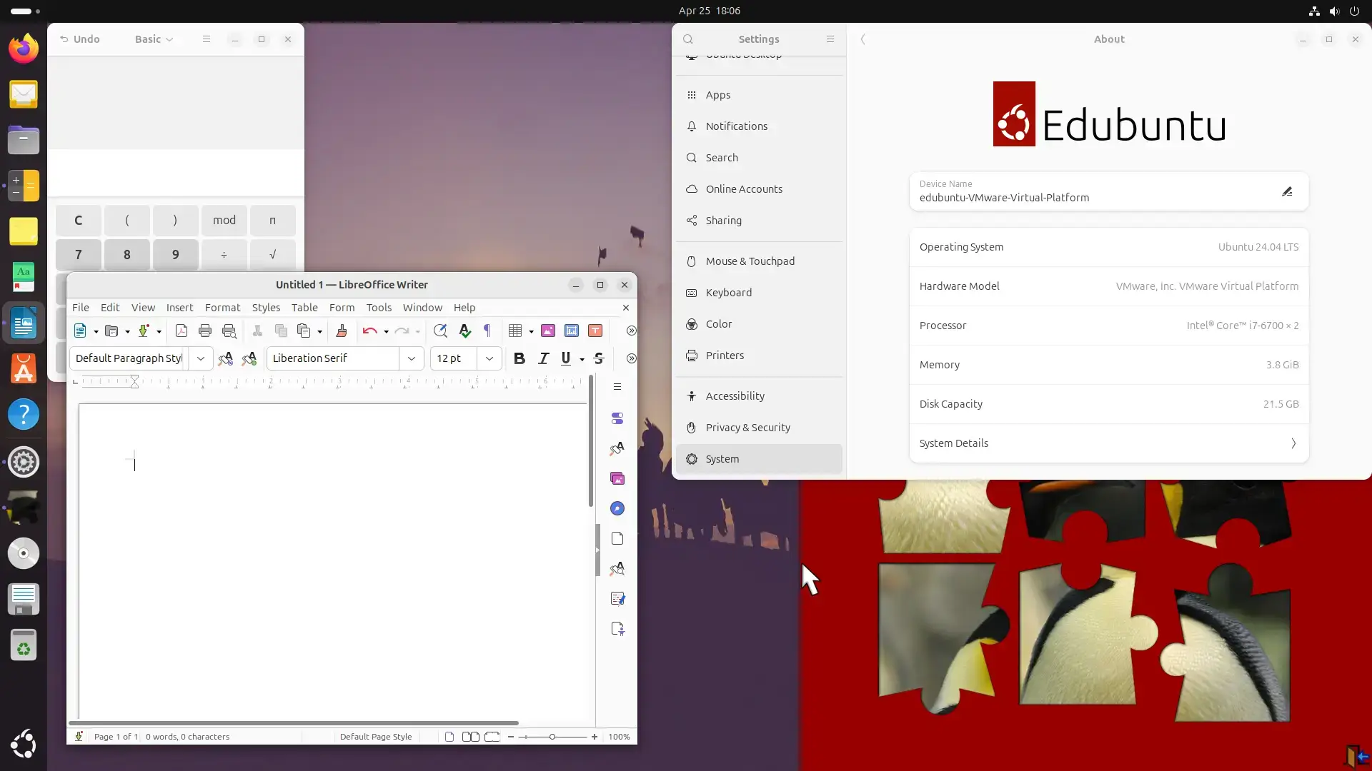Click Undo in the Calculator header
Viewport: 1372px width, 771px height.
(x=79, y=39)
